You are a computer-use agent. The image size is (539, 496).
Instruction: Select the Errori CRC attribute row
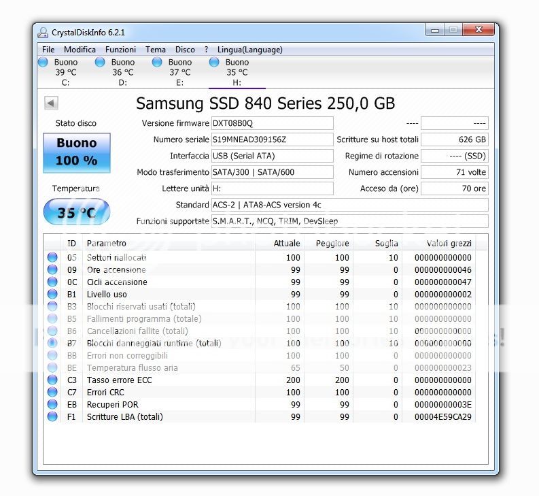coord(170,393)
